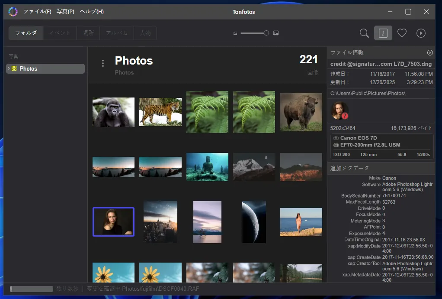Screen dimensions: 442x299
Task: Expand the Photos folder tree arrow
Action: point(9,68)
